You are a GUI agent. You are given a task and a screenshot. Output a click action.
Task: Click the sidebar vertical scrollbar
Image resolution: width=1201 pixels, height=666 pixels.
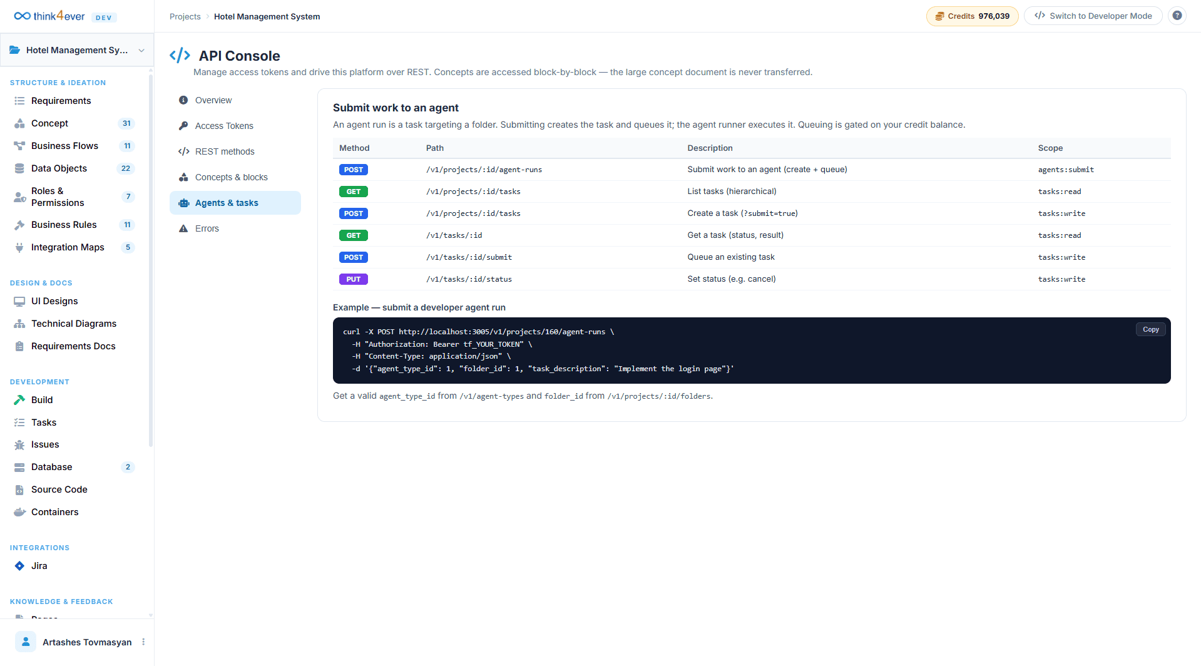(150, 260)
